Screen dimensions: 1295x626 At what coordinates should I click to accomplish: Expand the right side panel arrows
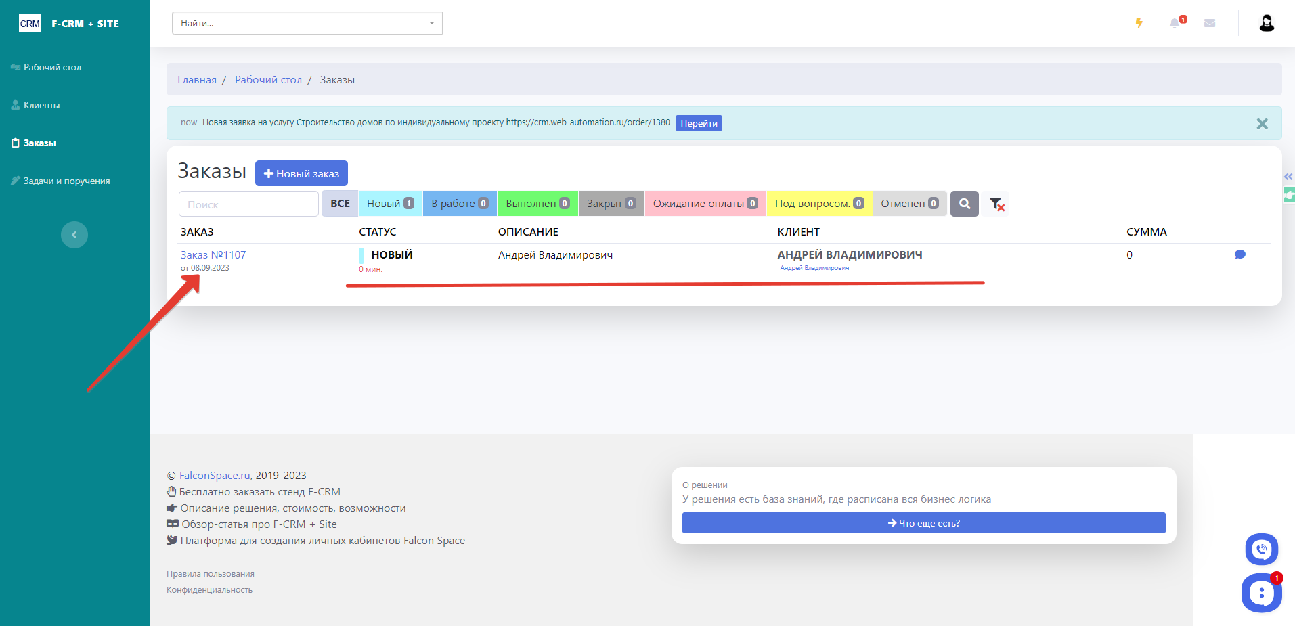tap(1288, 177)
